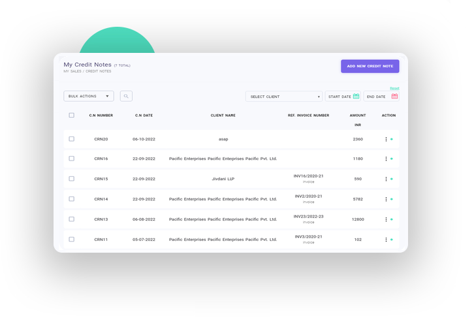Open three-dot action menu for CRN11
This screenshot has height=333, width=474.
tap(386, 240)
